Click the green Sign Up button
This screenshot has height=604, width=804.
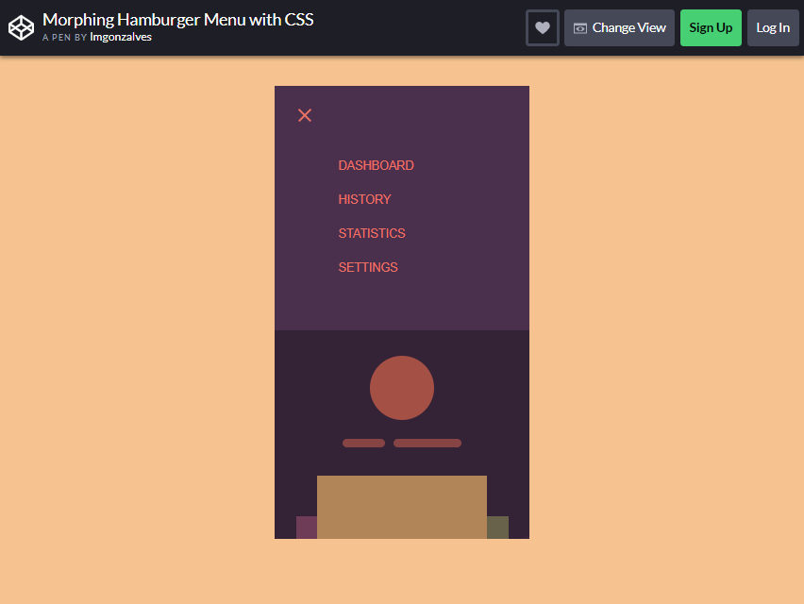(711, 27)
